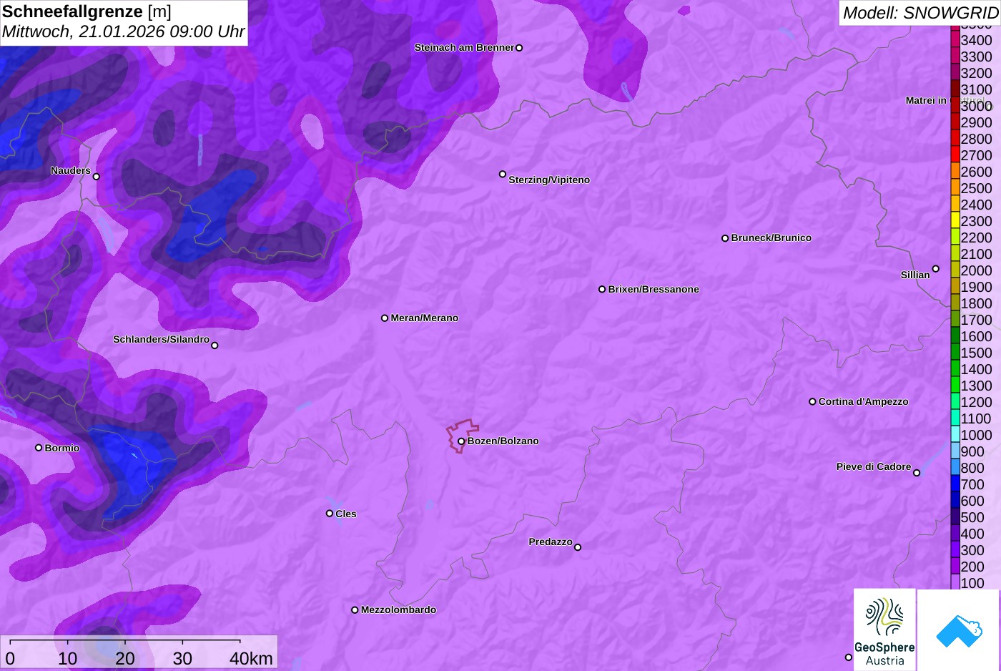Pick the Pieve di Cadore marker dot
Screen dimensions: 1001x671
point(917,473)
